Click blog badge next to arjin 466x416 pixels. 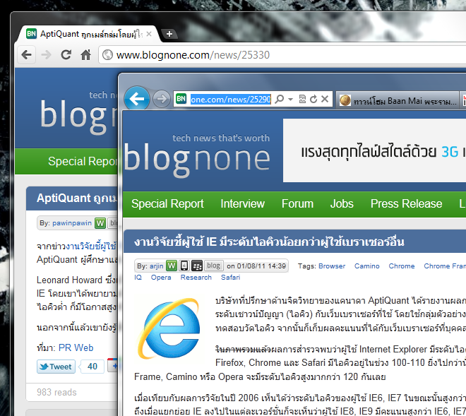[x=213, y=266]
